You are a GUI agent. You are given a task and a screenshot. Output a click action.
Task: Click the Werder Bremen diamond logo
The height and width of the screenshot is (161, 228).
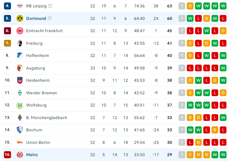pos(20,93)
